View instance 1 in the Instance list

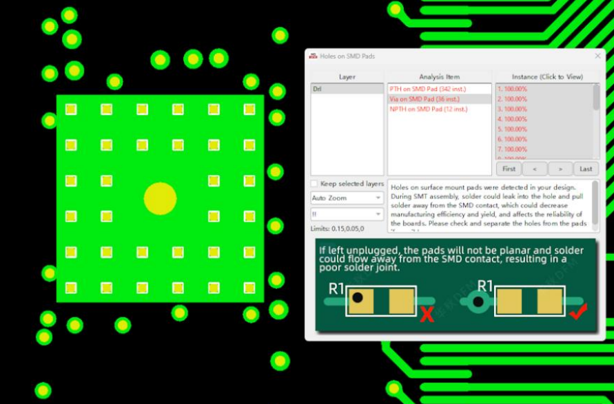[513, 89]
